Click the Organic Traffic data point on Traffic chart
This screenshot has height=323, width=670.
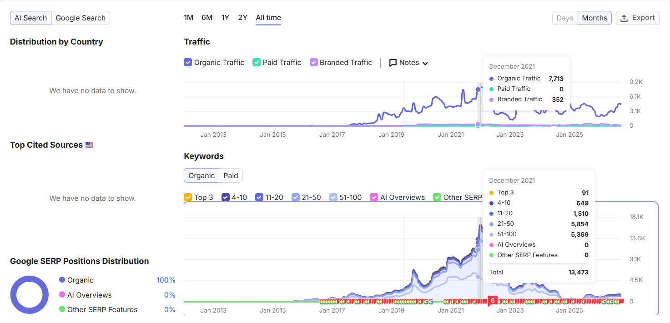478,89
